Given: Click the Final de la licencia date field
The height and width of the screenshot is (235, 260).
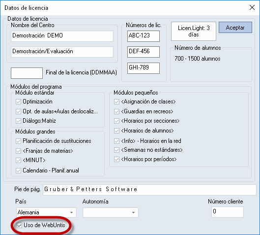Looking at the screenshot, I should 27,73.
